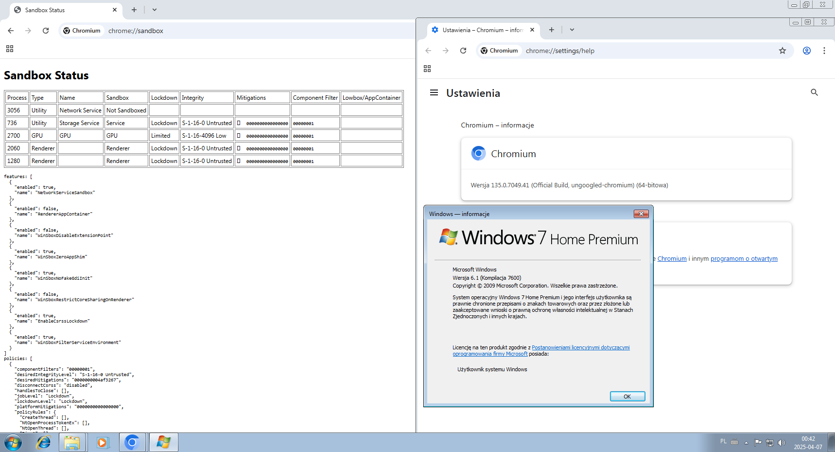Open the profile avatar button
Image resolution: width=835 pixels, height=452 pixels.
807,51
